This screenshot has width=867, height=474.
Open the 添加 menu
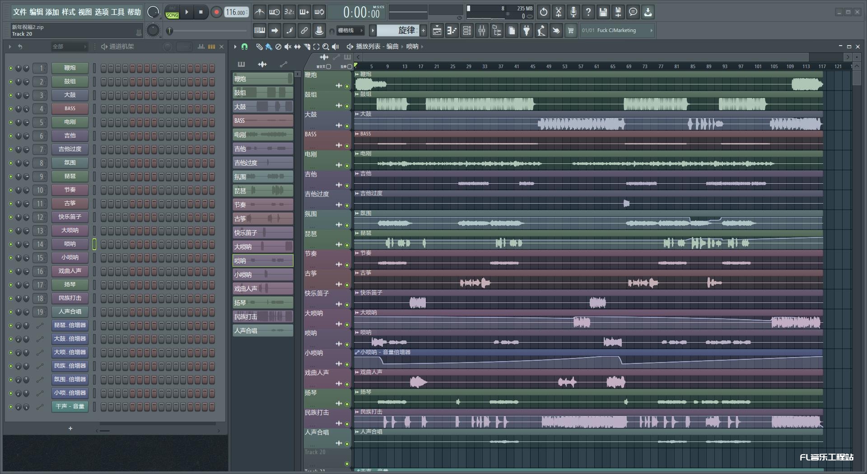(x=52, y=12)
